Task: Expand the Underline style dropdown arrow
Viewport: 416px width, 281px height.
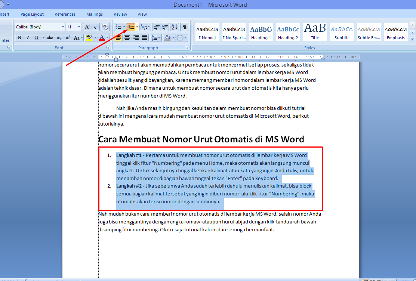Action: tap(43, 38)
